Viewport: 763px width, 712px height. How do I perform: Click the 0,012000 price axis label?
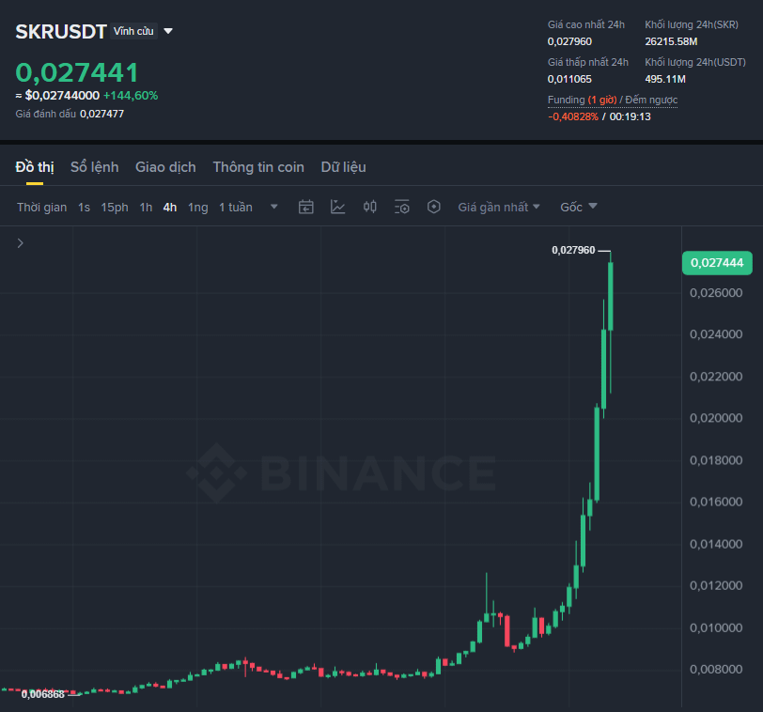click(x=716, y=585)
